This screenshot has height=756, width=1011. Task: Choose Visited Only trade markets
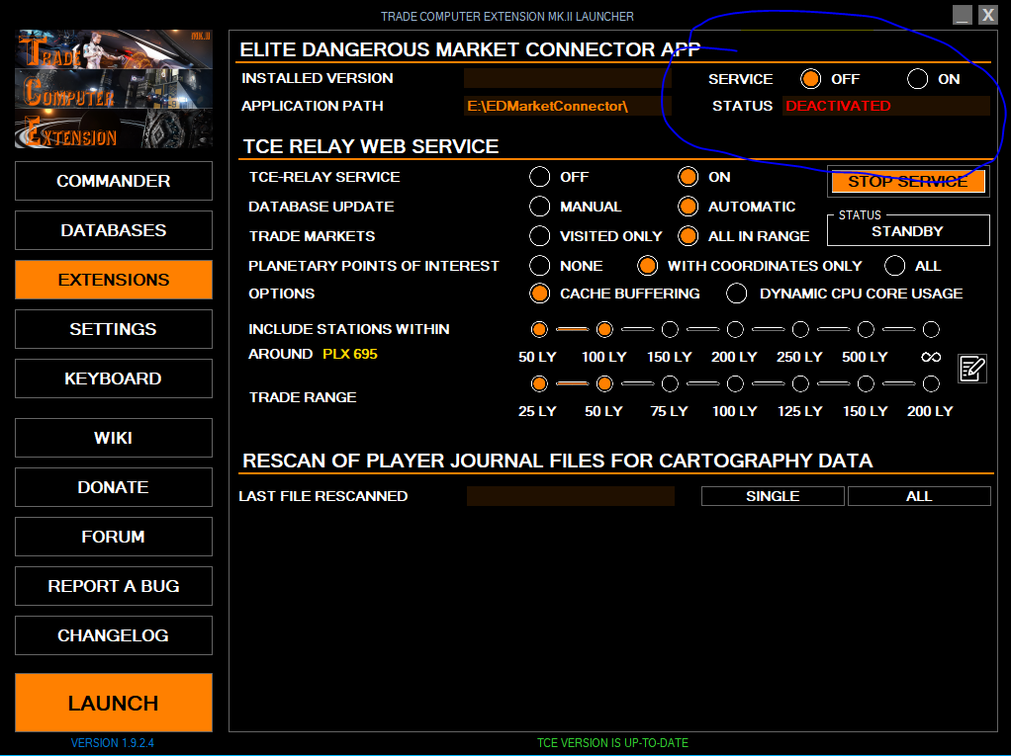coord(540,235)
